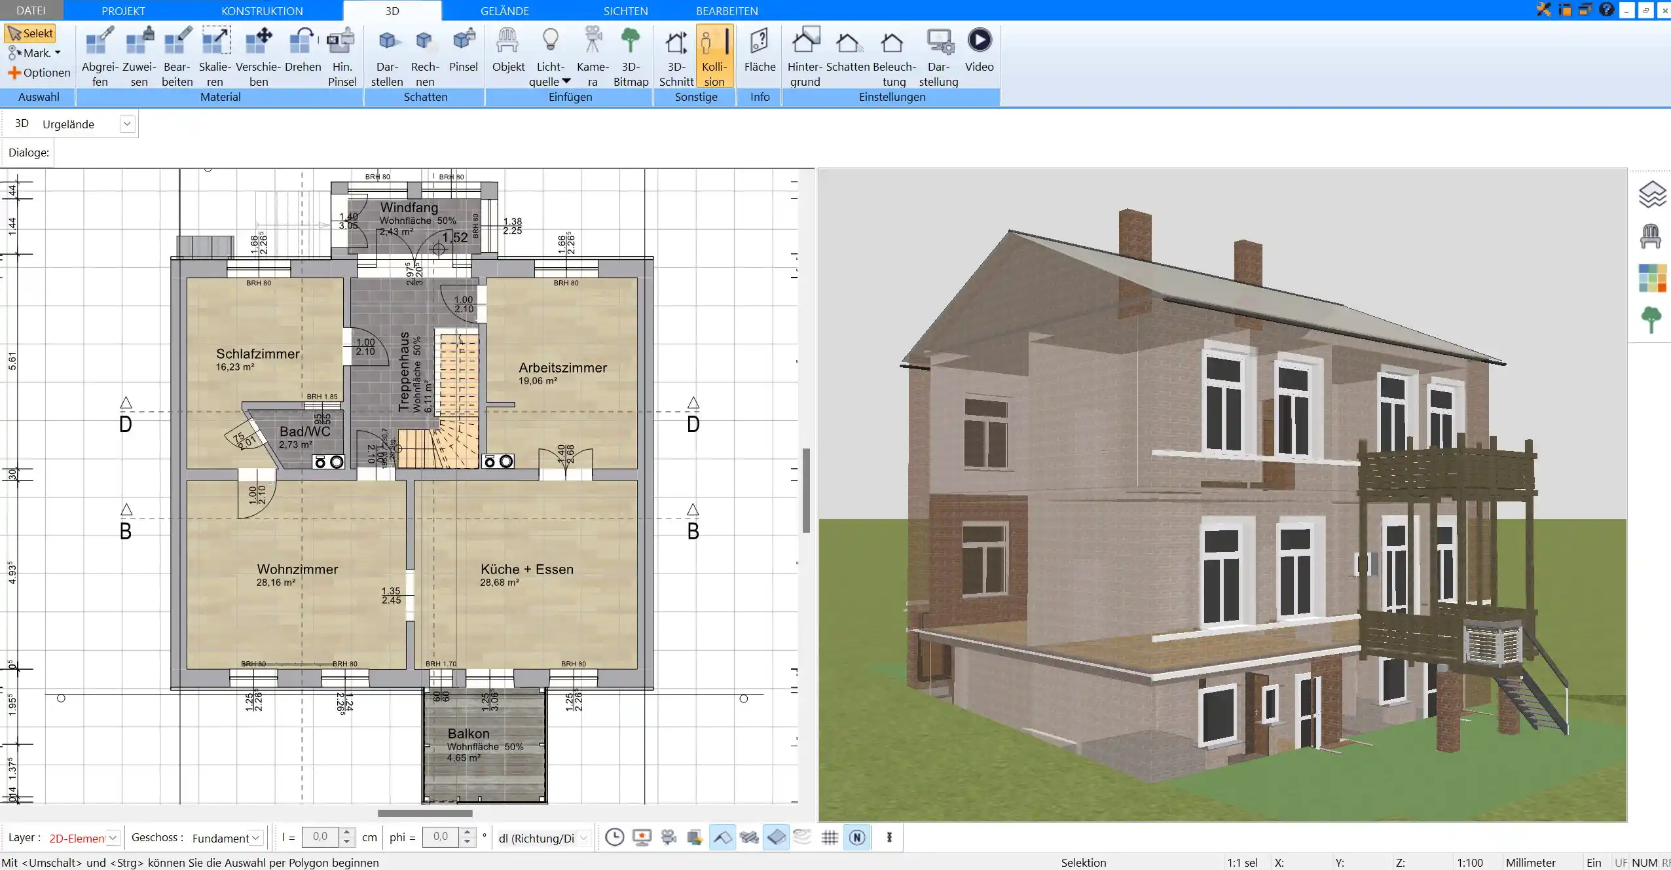Open Beleuchtung settings

[x=894, y=57]
